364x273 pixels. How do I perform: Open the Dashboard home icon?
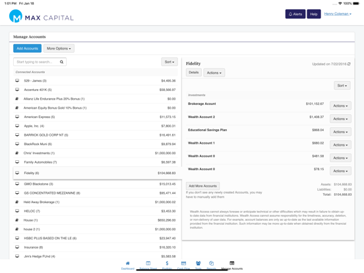pos(128,263)
